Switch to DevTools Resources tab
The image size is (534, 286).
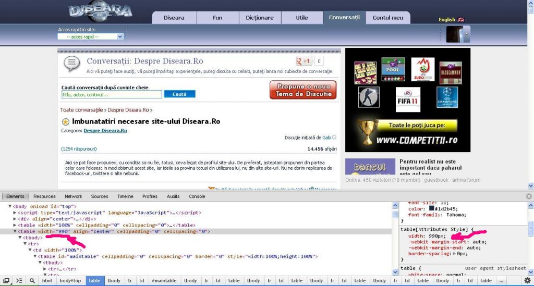(x=44, y=196)
